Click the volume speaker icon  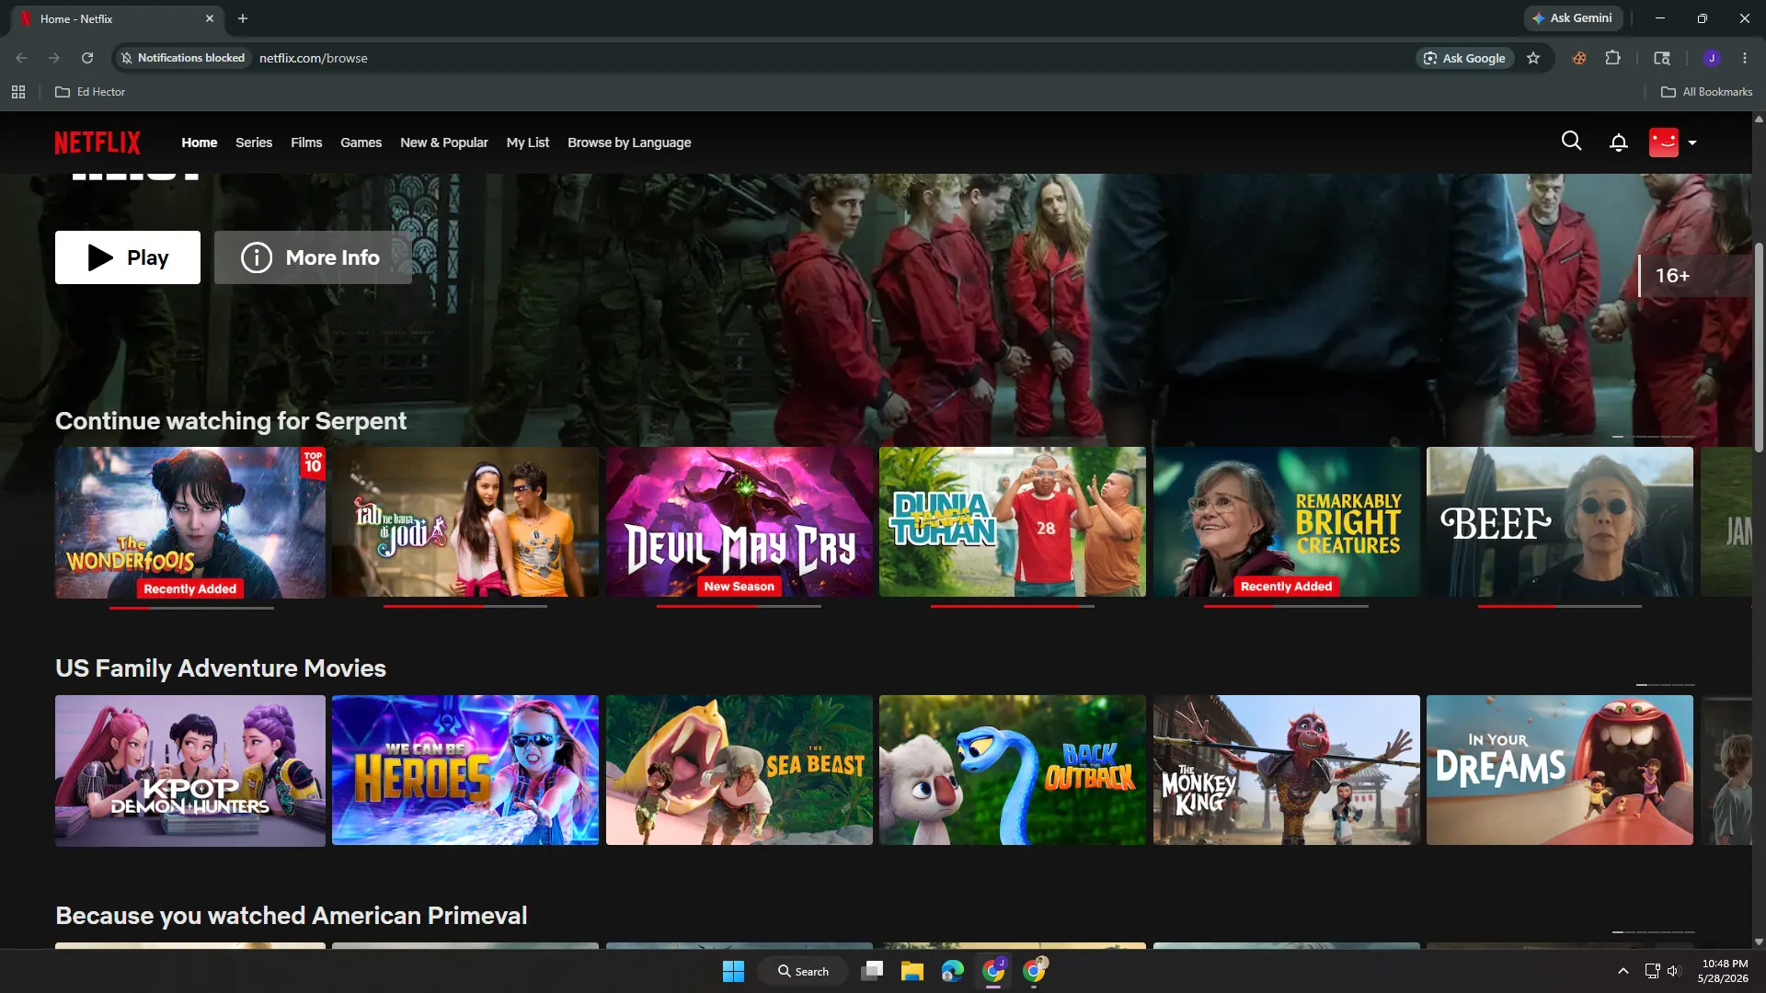[1672, 971]
